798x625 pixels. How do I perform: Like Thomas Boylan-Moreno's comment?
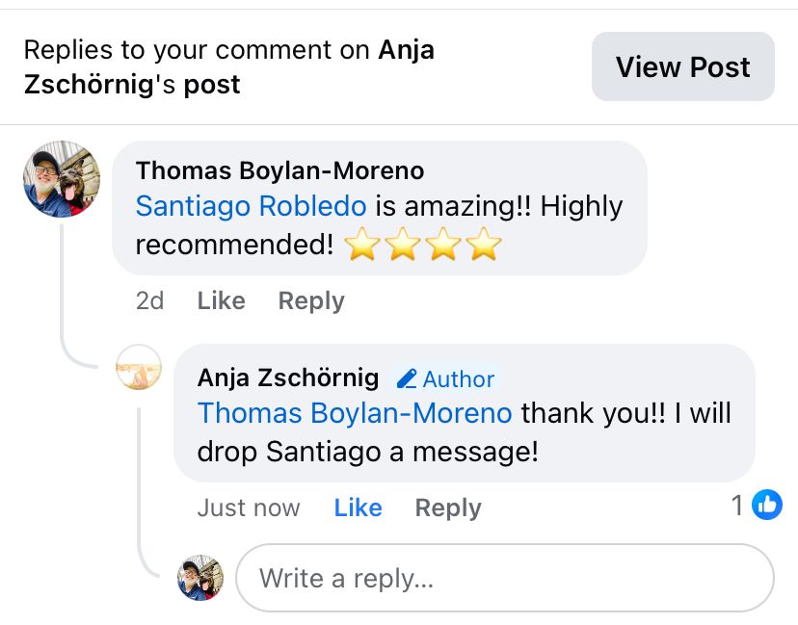point(222,300)
